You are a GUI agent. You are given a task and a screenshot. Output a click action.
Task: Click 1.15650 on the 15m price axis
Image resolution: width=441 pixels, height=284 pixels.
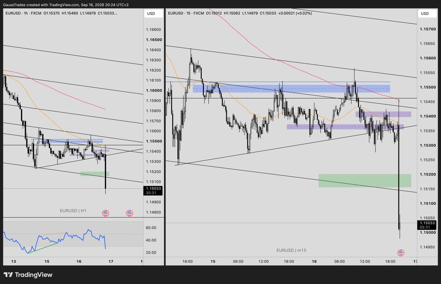tap(427, 44)
